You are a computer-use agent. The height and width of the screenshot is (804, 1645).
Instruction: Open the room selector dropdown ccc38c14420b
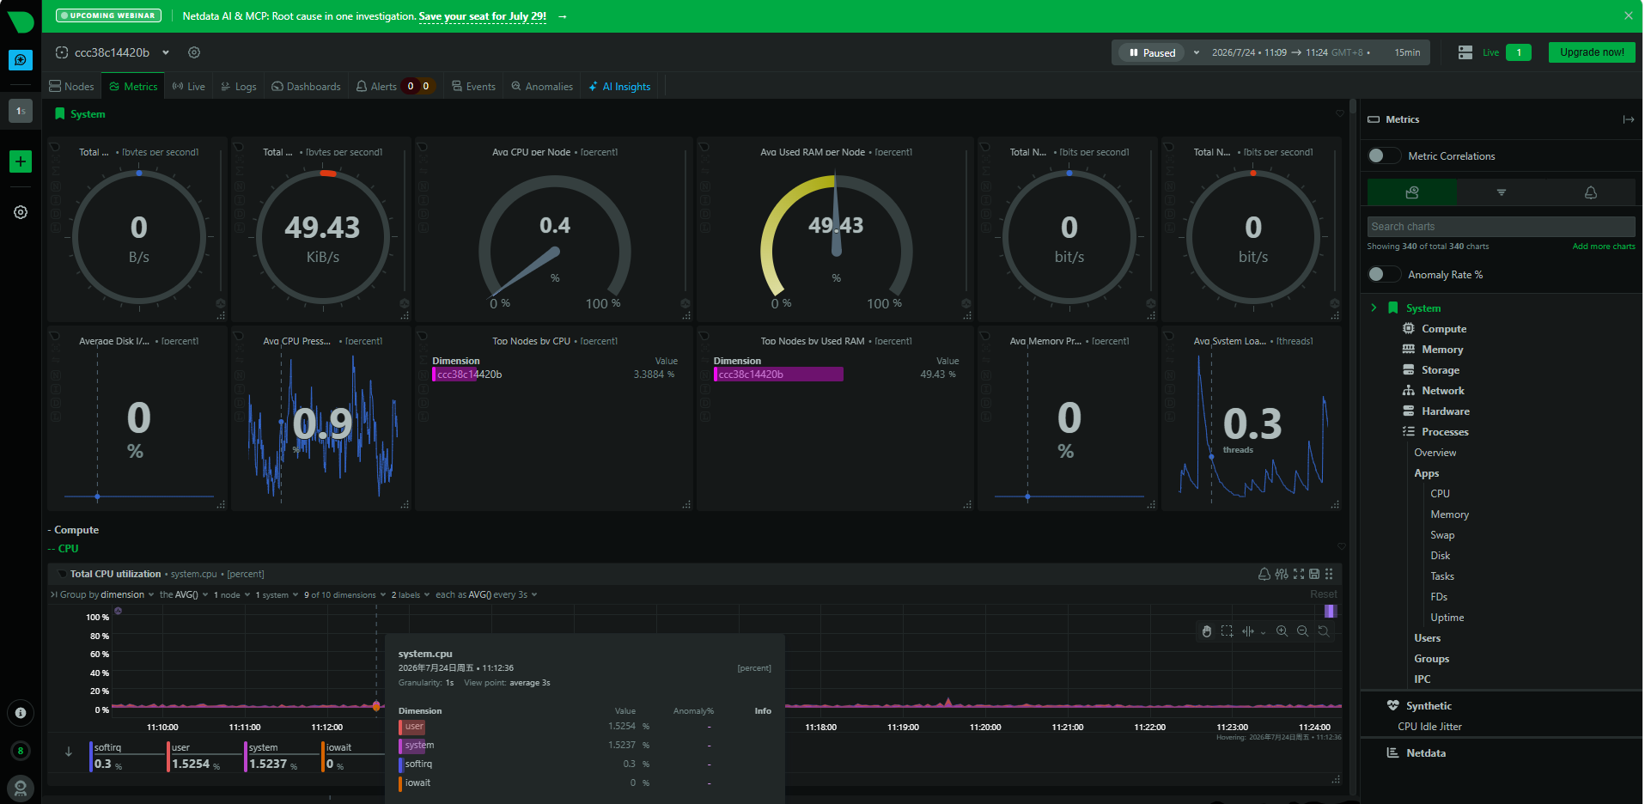point(113,52)
